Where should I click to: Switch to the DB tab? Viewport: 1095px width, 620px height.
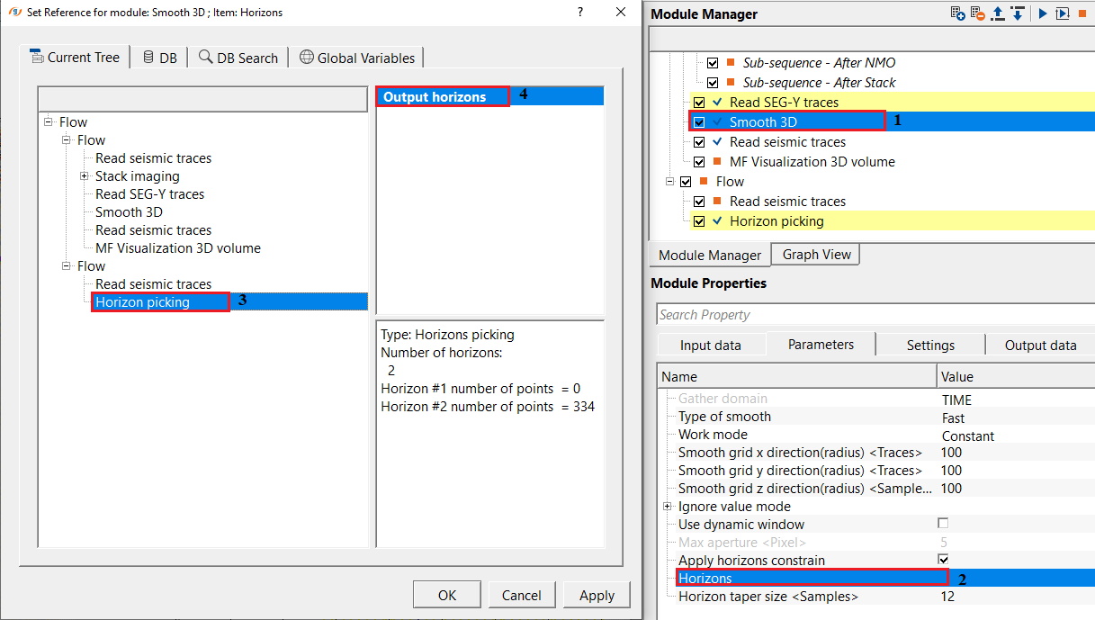[x=159, y=58]
